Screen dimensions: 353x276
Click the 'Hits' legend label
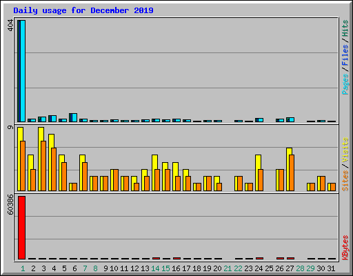[x=345, y=28]
